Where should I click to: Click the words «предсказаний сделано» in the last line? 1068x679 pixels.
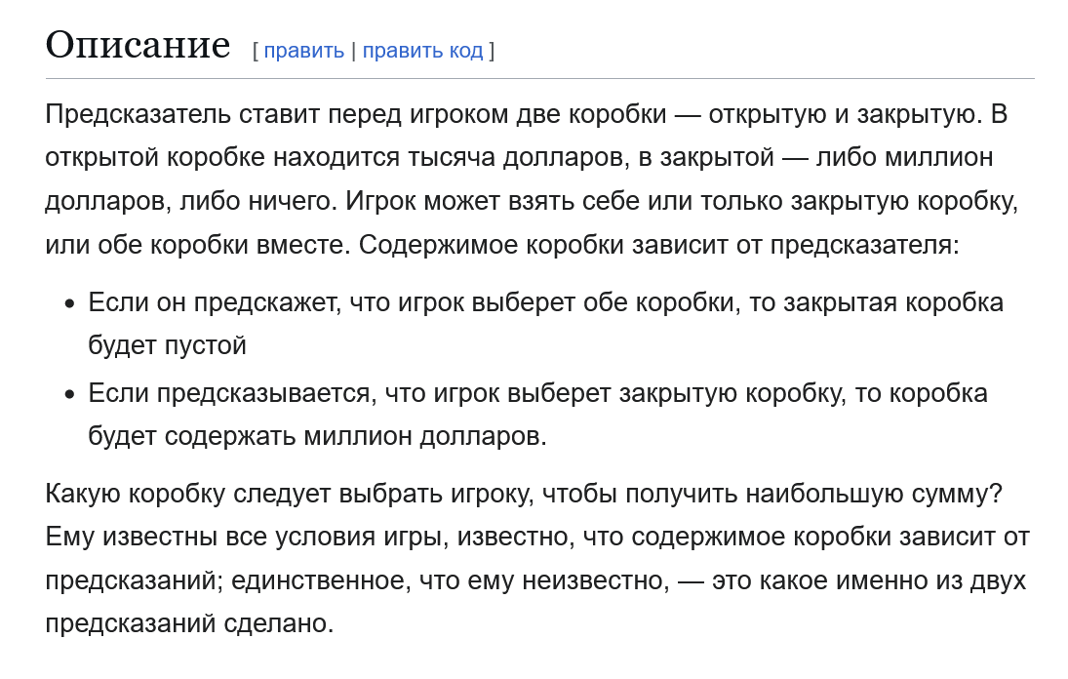click(187, 623)
